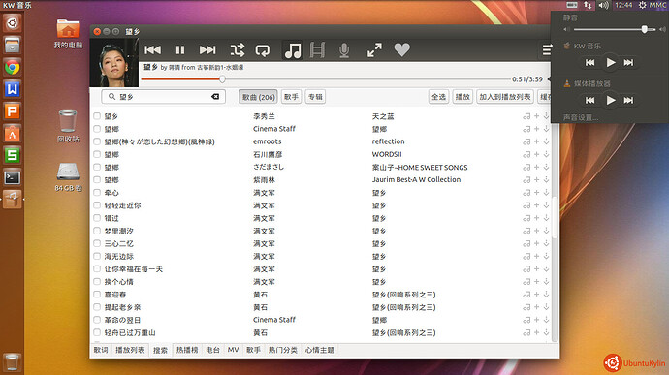Open the 心情主题 bottom tab

coord(320,350)
